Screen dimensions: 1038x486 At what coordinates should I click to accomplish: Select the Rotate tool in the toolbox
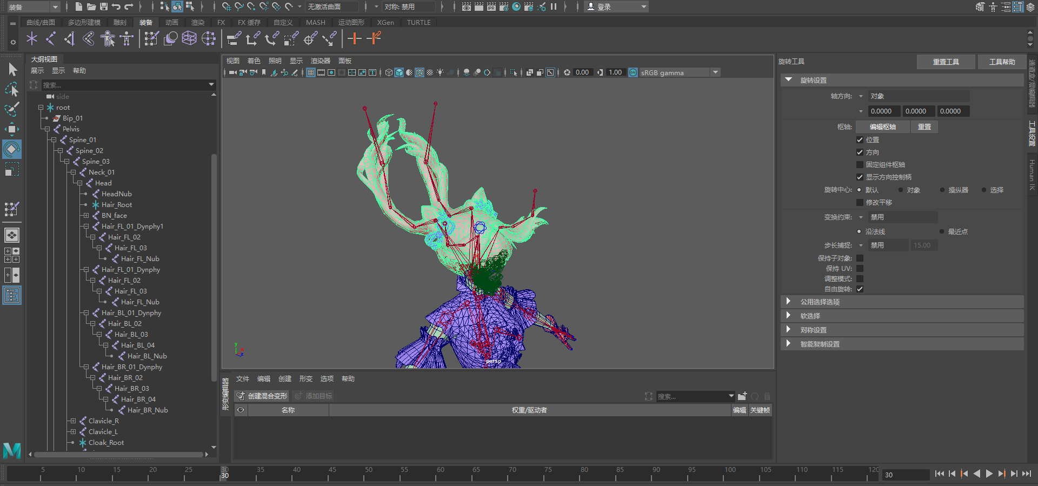point(12,149)
